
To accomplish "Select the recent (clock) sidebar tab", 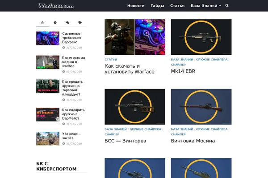I will pyautogui.click(x=55, y=23).
